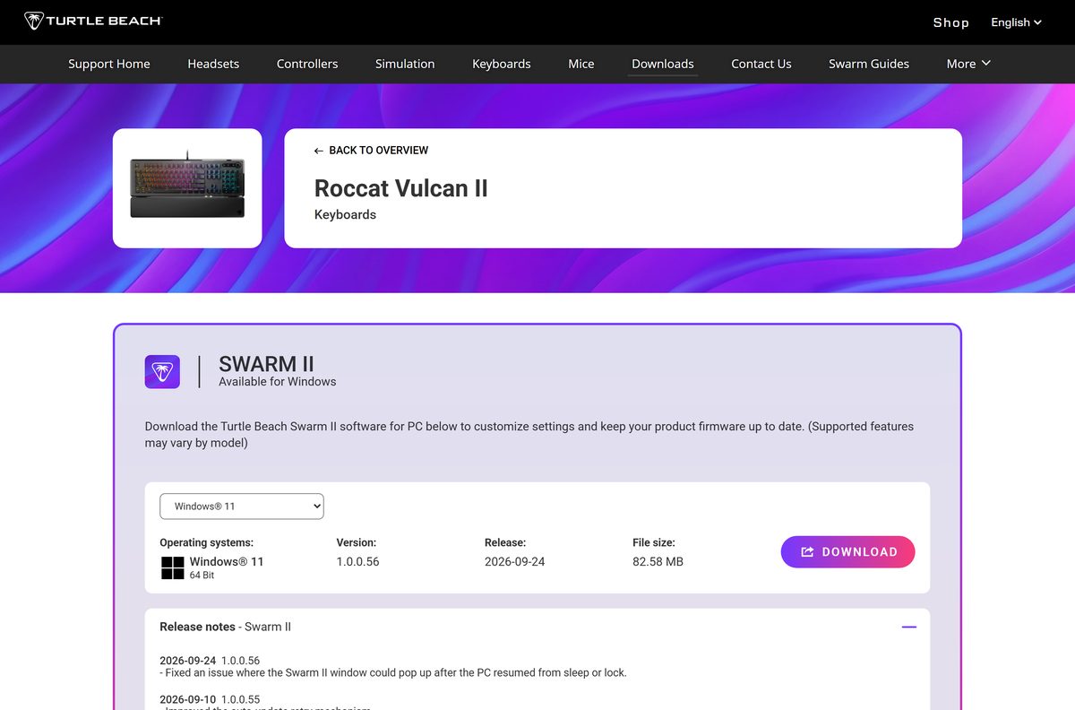This screenshot has height=710, width=1075.
Task: Select the Downloads menu item
Action: tap(663, 64)
